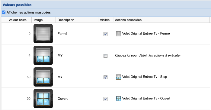Image resolution: width=211 pixels, height=110 pixels.
Task: Click small half shutter icon beside Stop action
Action: click(119, 77)
